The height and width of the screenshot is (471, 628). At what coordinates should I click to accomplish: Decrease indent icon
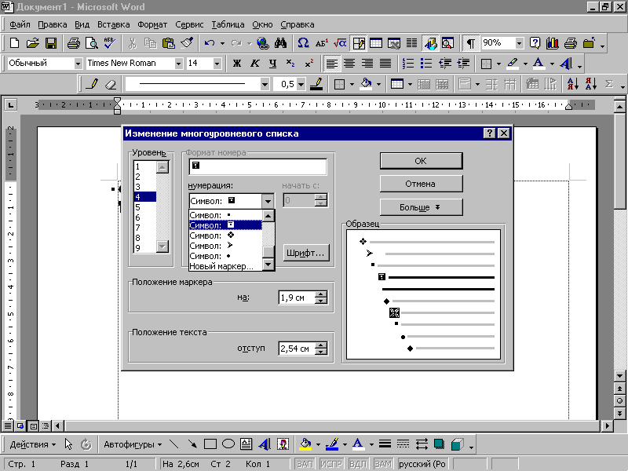[x=445, y=64]
